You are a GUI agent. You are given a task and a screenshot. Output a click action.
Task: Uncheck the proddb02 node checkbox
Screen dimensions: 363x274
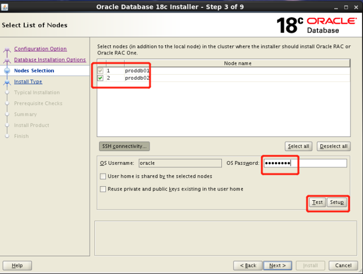pos(100,78)
